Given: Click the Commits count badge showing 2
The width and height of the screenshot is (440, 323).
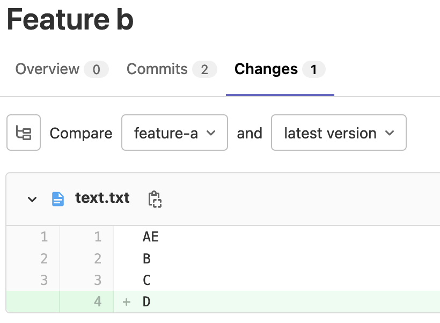Looking at the screenshot, I should click(x=204, y=69).
